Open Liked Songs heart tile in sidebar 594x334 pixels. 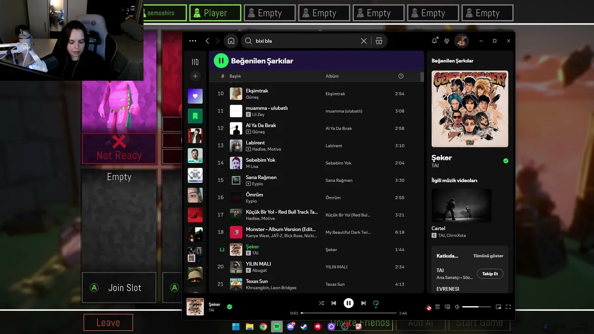coord(195,96)
